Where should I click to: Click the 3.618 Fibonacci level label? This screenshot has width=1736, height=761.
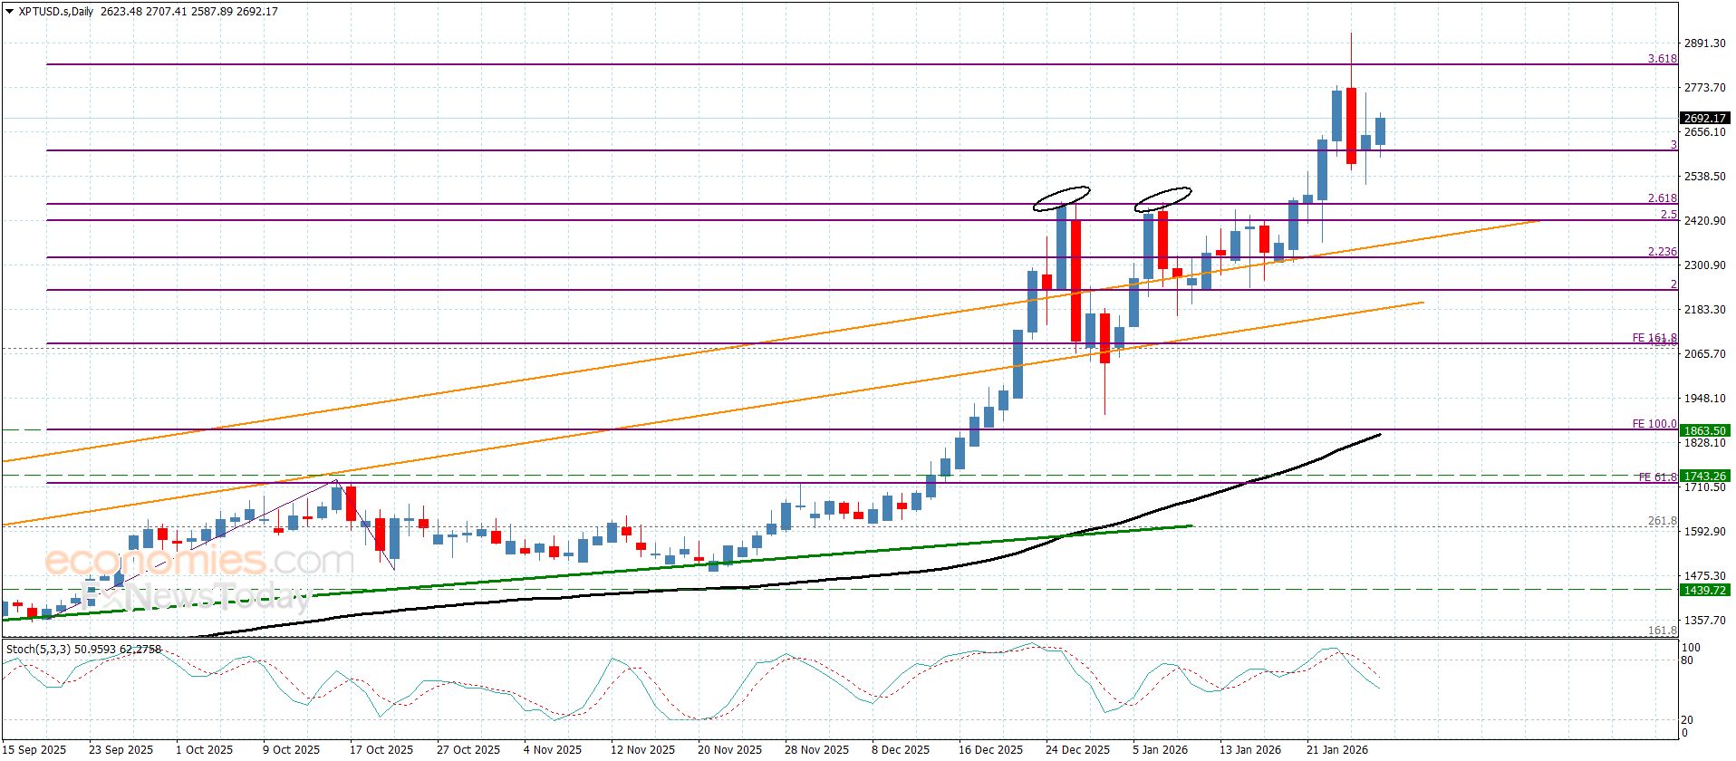click(1662, 59)
